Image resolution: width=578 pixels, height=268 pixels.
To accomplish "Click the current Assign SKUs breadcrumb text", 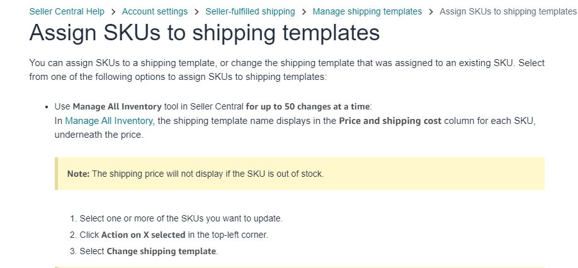I will click(x=508, y=11).
